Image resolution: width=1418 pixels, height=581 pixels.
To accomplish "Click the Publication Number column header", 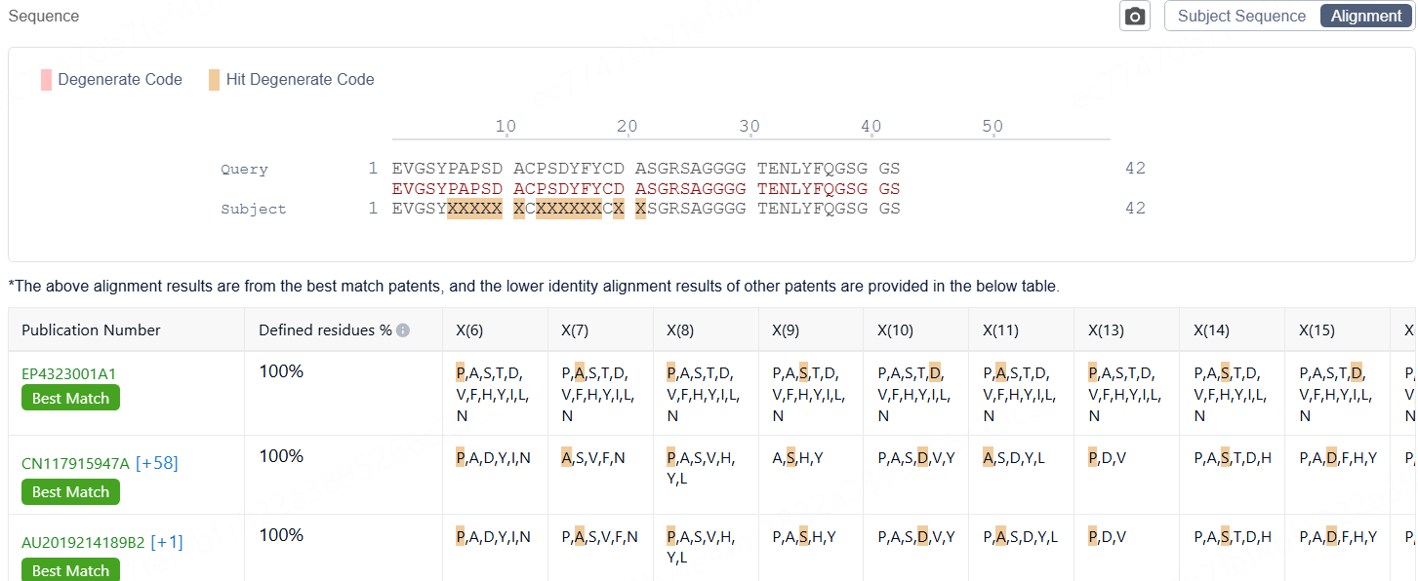I will coord(91,330).
